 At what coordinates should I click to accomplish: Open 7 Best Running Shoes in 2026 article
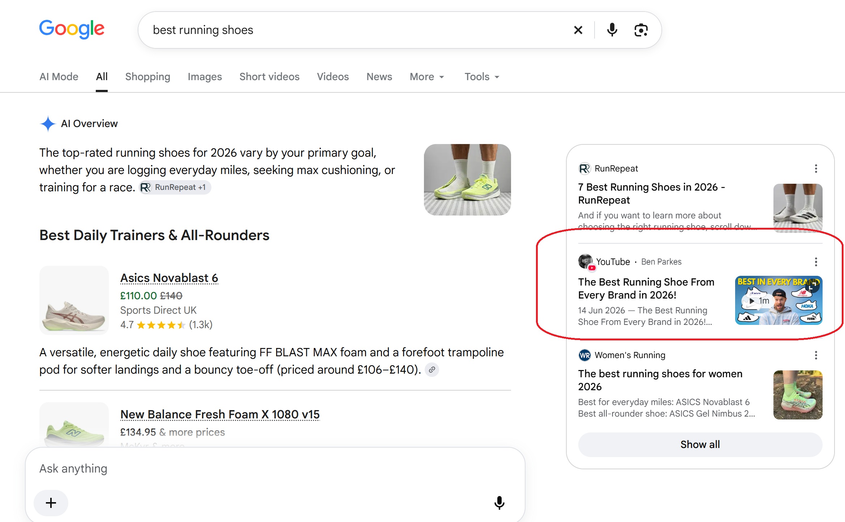coord(651,193)
